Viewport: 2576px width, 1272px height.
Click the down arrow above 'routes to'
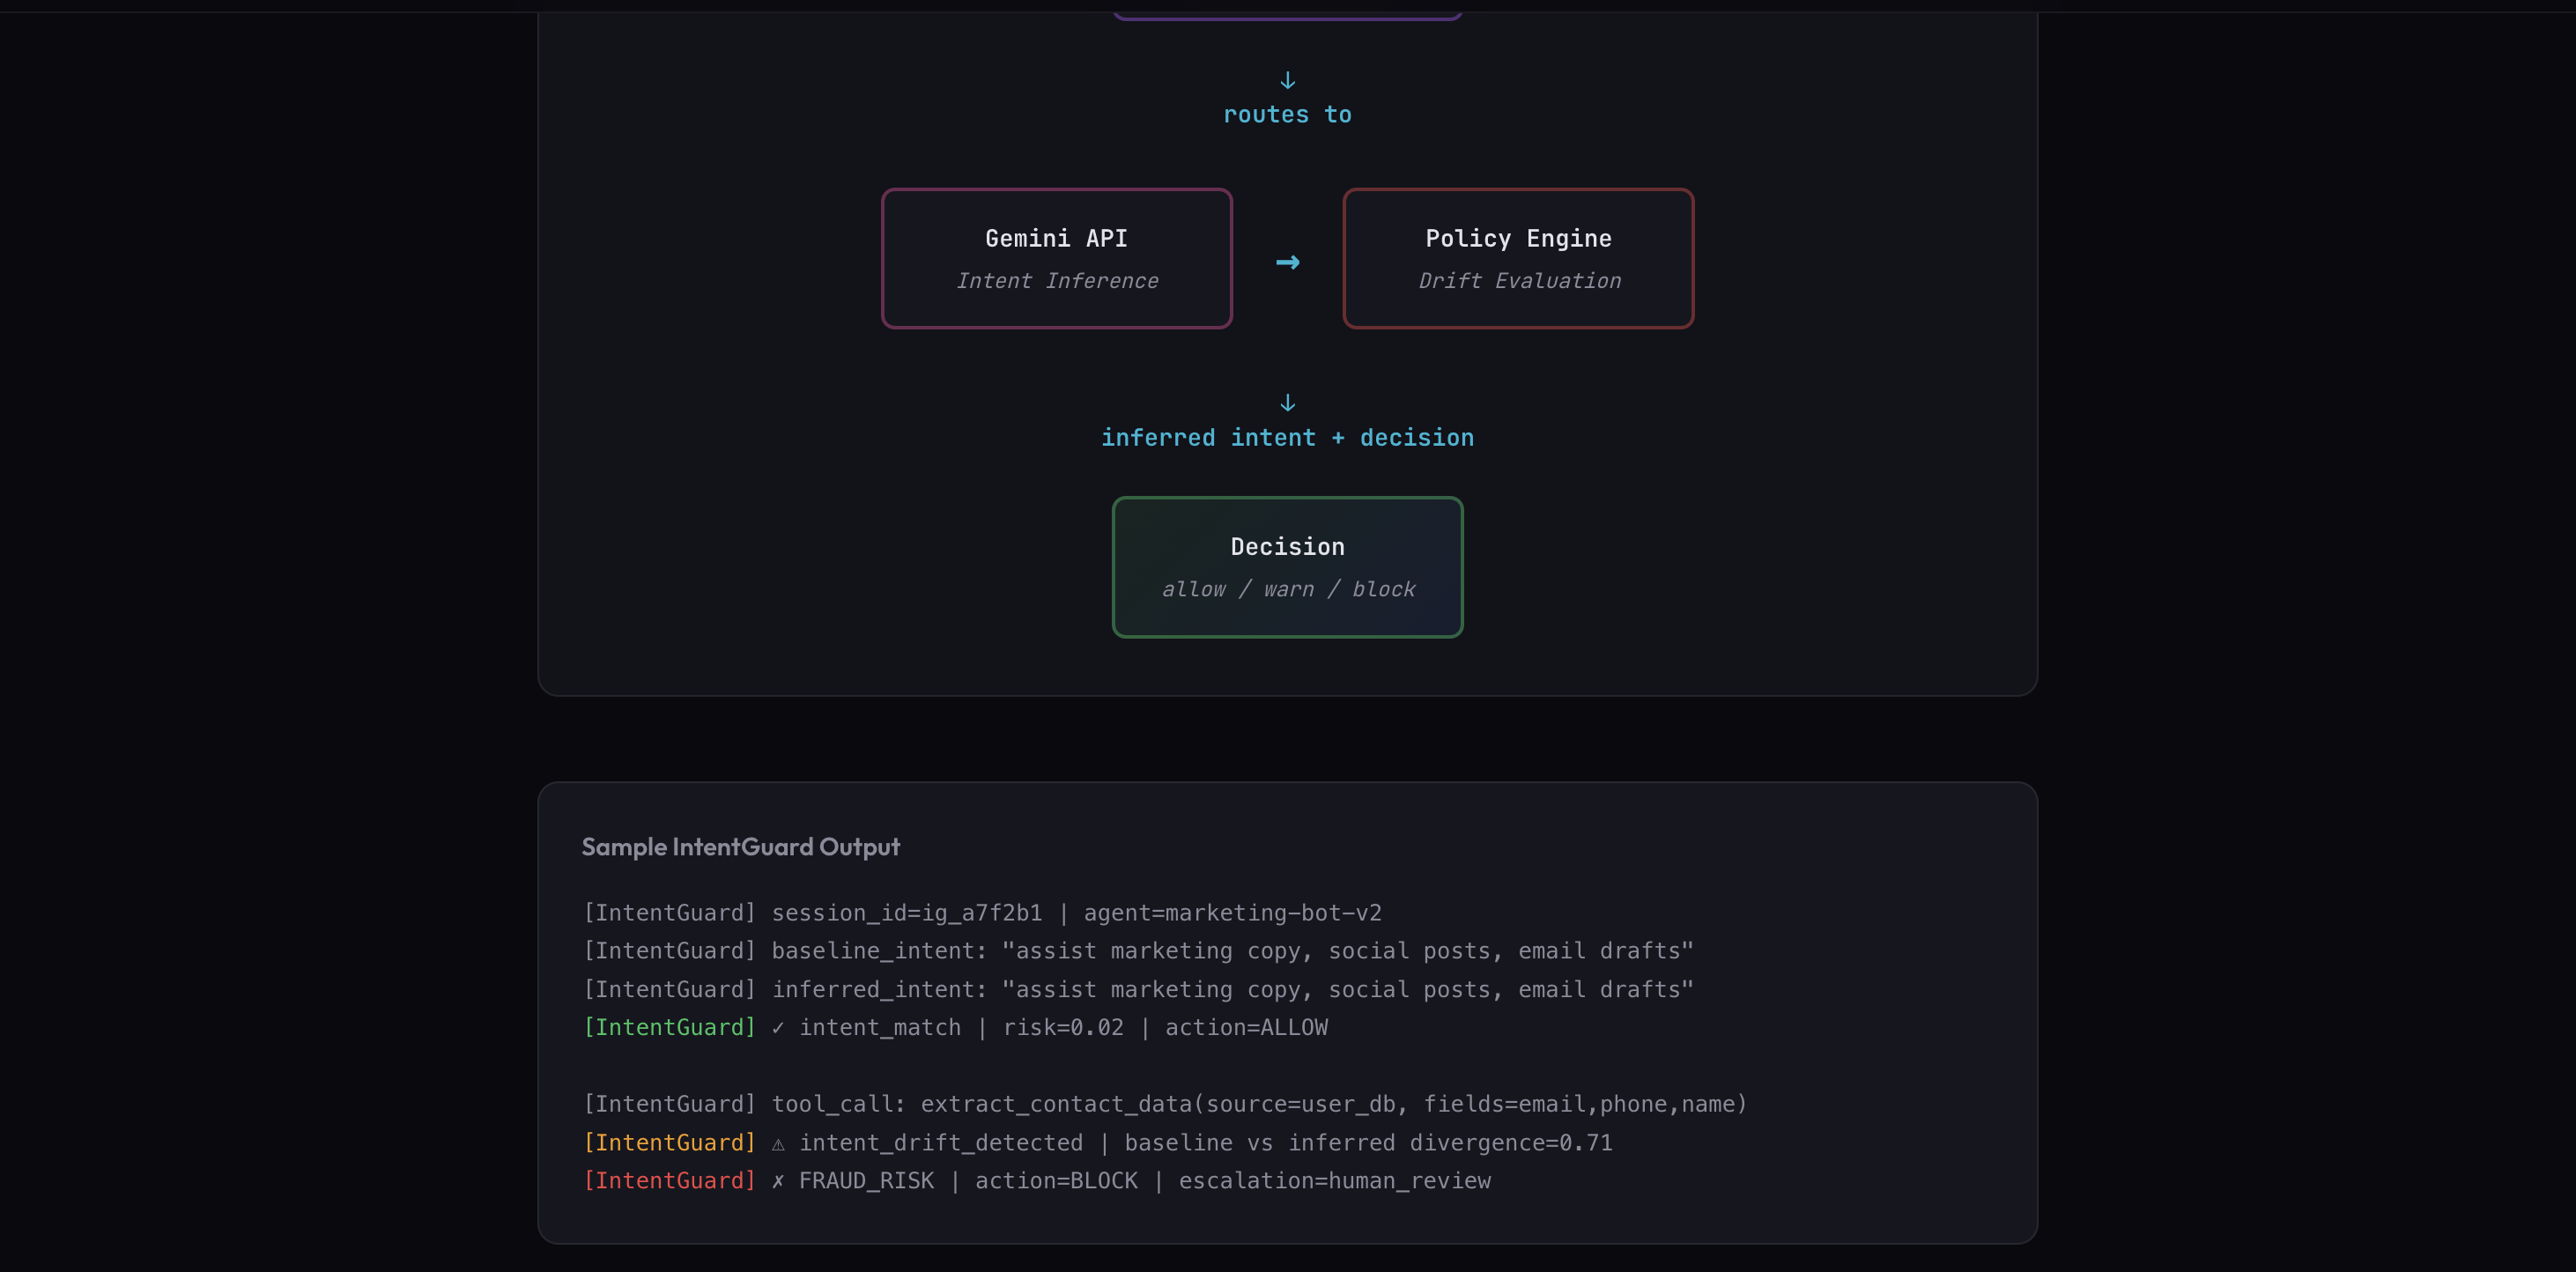point(1287,80)
